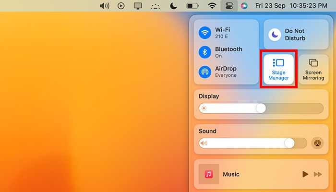336x192 pixels.
Task: Click the sun icon in Display slider
Action: pos(204,108)
